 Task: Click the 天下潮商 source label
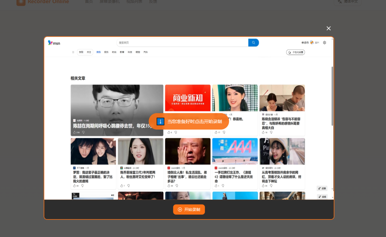pyautogui.click(x=81, y=168)
